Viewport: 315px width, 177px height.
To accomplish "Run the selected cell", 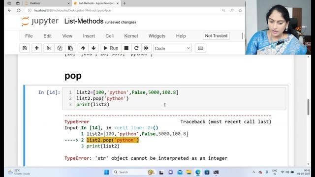I will [111, 48].
